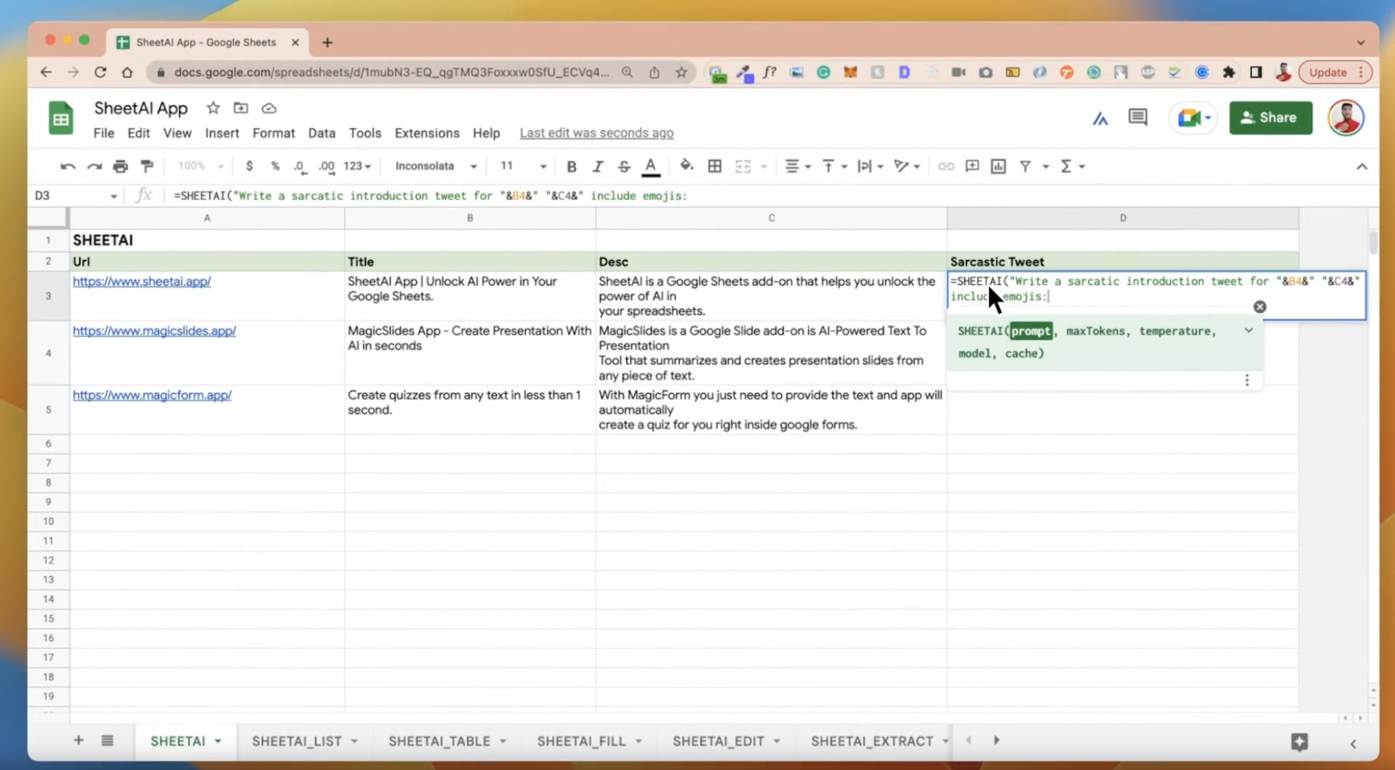Open a new Chrome tab
Screen dimensions: 1395x770
(x=327, y=42)
